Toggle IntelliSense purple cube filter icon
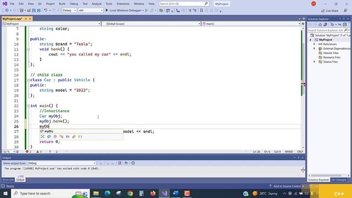The width and height of the screenshot is (352, 198). point(55,136)
